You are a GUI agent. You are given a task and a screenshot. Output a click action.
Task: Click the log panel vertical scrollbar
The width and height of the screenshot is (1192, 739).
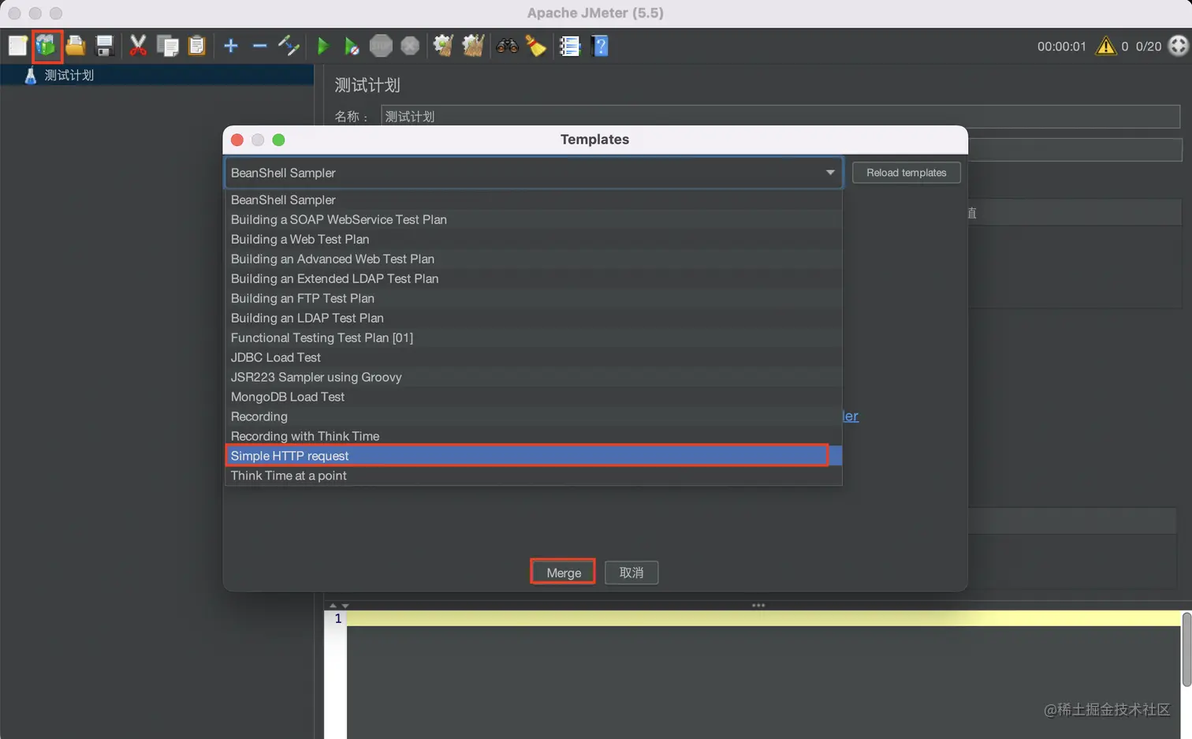1186,649
